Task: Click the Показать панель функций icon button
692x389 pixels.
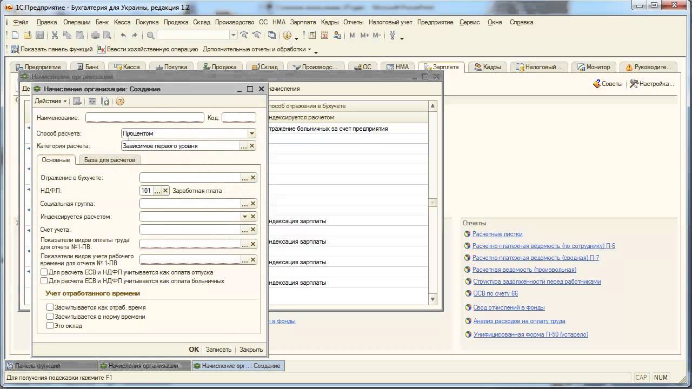Action: coord(52,49)
